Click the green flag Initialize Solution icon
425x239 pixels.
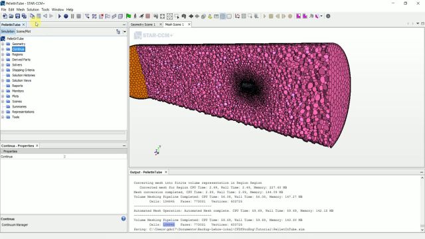pyautogui.click(x=128, y=16)
